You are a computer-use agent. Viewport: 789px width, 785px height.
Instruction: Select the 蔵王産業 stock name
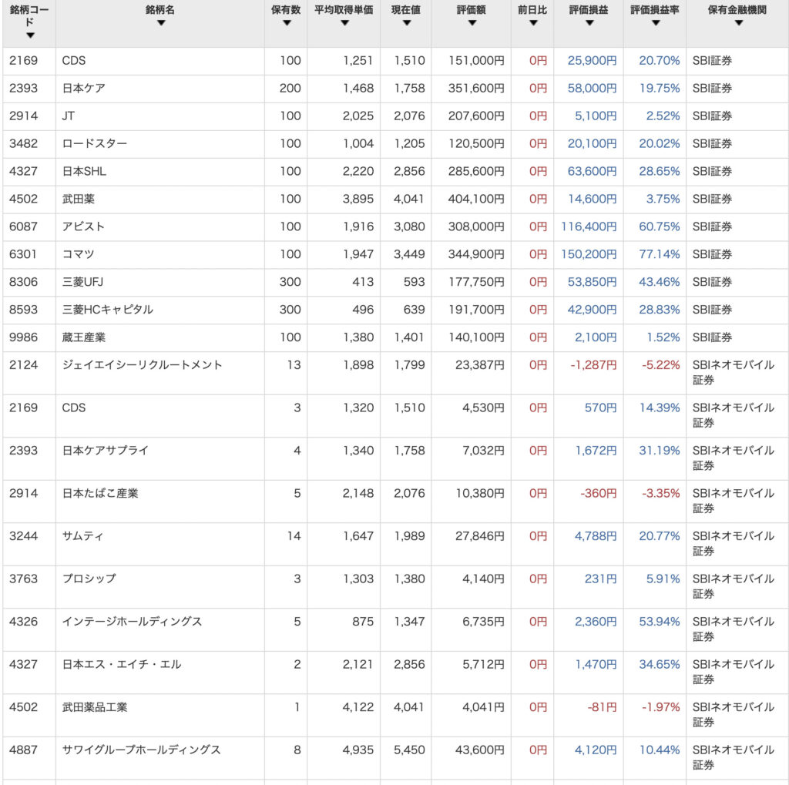(83, 337)
